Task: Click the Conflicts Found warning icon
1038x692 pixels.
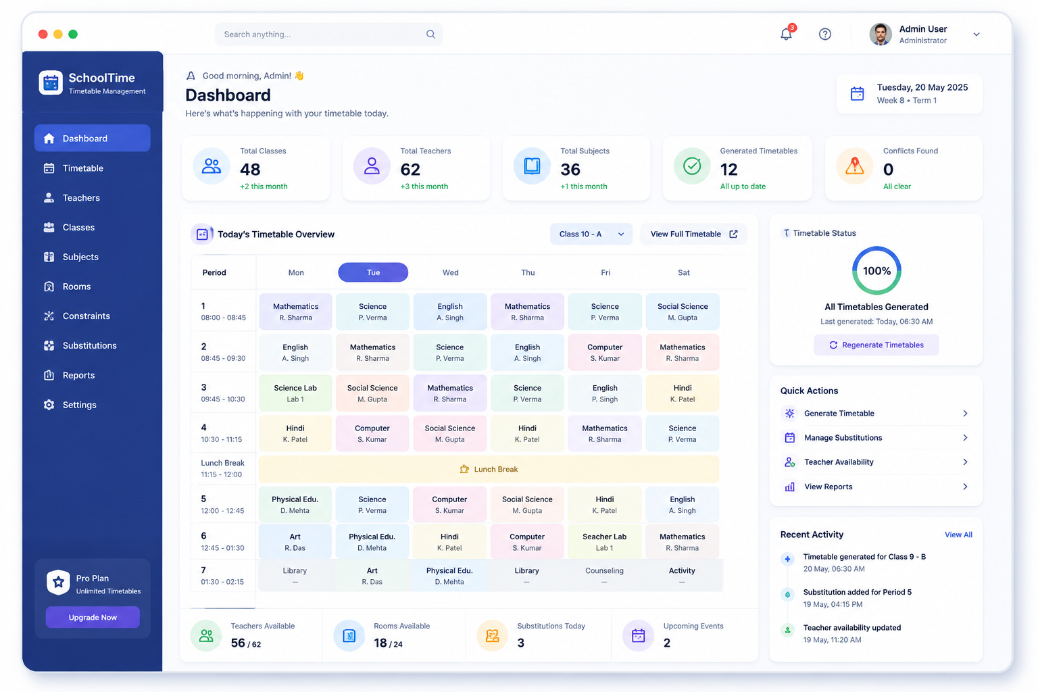Action: tap(855, 166)
